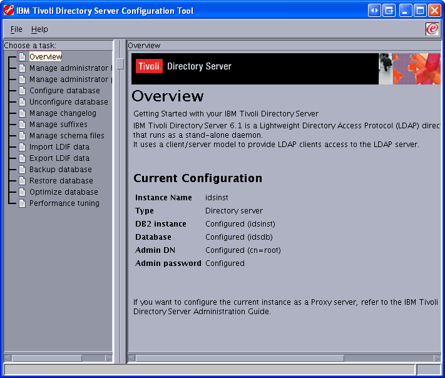
Task: Select the Manage suffixes task
Action: click(58, 125)
